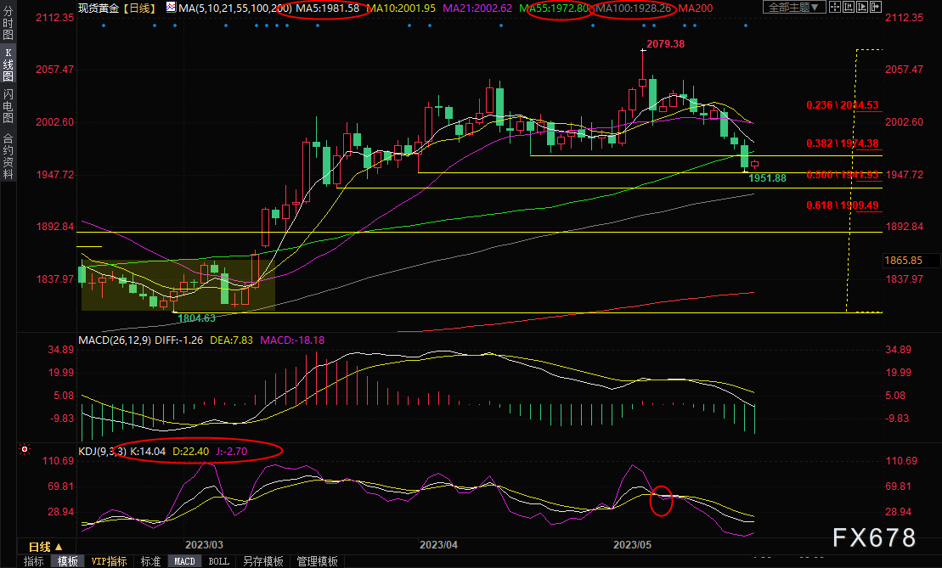The image size is (942, 568).
Task: Click the MA indicator chart icon
Action: click(x=172, y=8)
